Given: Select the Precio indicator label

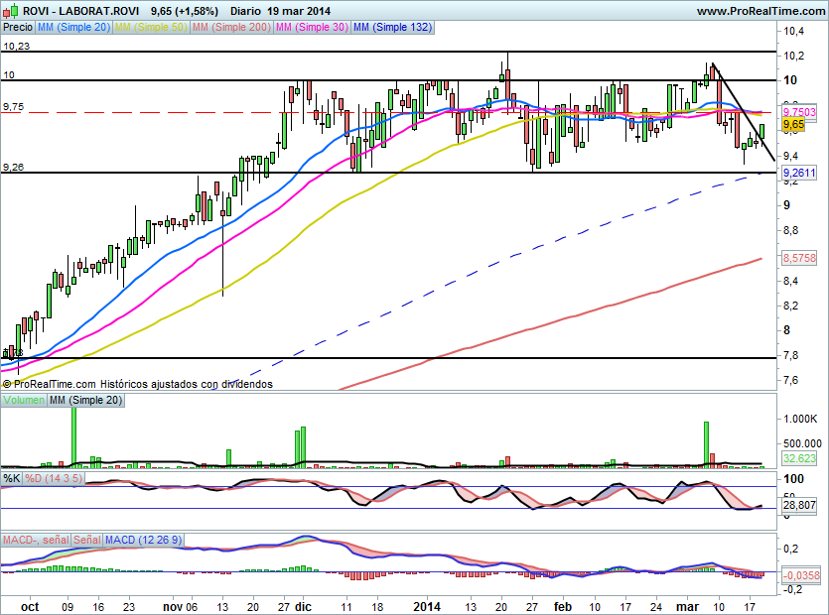Looking at the screenshot, I should [18, 28].
